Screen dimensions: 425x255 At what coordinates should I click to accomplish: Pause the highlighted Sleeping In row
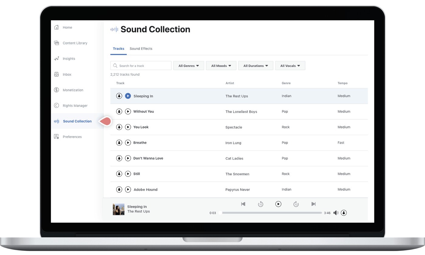[128, 96]
